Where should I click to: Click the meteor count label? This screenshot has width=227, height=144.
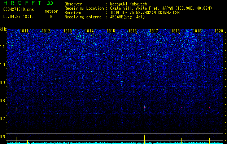coord(51,11)
